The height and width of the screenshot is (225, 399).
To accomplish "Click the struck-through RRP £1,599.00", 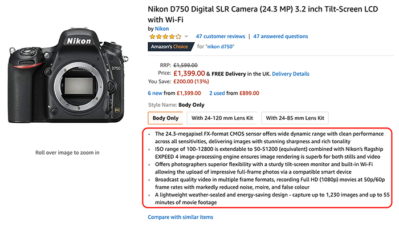I will tap(185, 65).
